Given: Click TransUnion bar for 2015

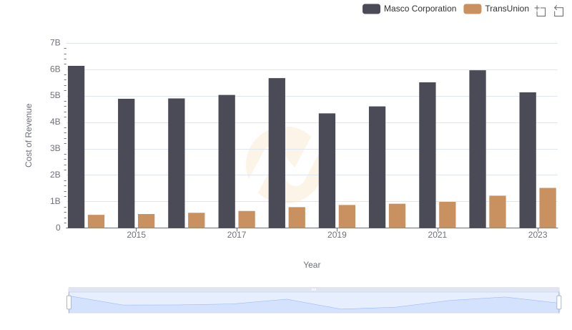Looking at the screenshot, I should click(147, 221).
